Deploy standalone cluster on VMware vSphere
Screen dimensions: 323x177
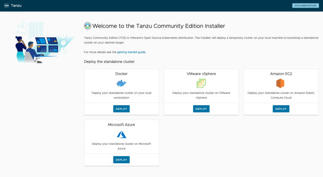(x=201, y=109)
